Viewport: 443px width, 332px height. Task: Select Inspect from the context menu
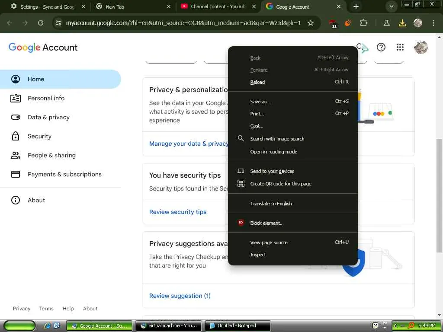[x=293, y=255]
